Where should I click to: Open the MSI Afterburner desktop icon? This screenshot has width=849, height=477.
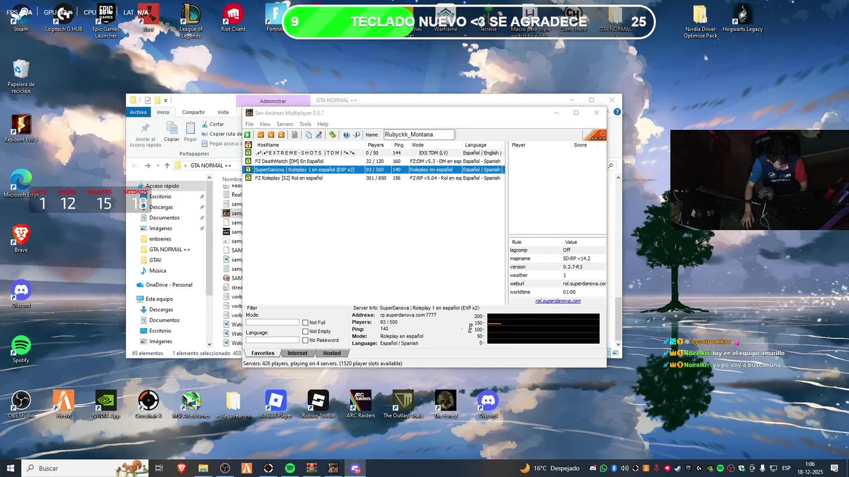tap(191, 404)
